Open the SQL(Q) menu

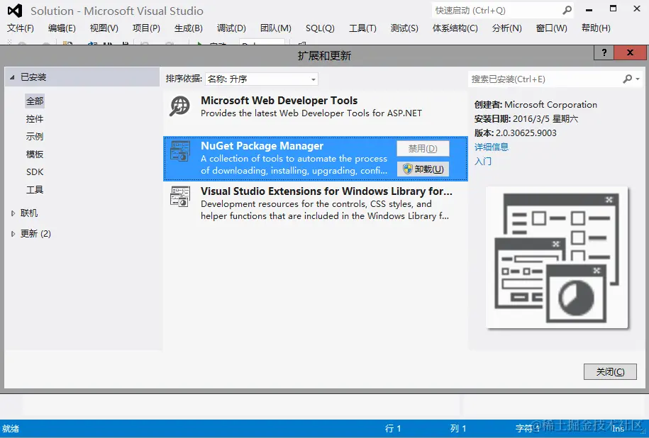click(x=320, y=28)
